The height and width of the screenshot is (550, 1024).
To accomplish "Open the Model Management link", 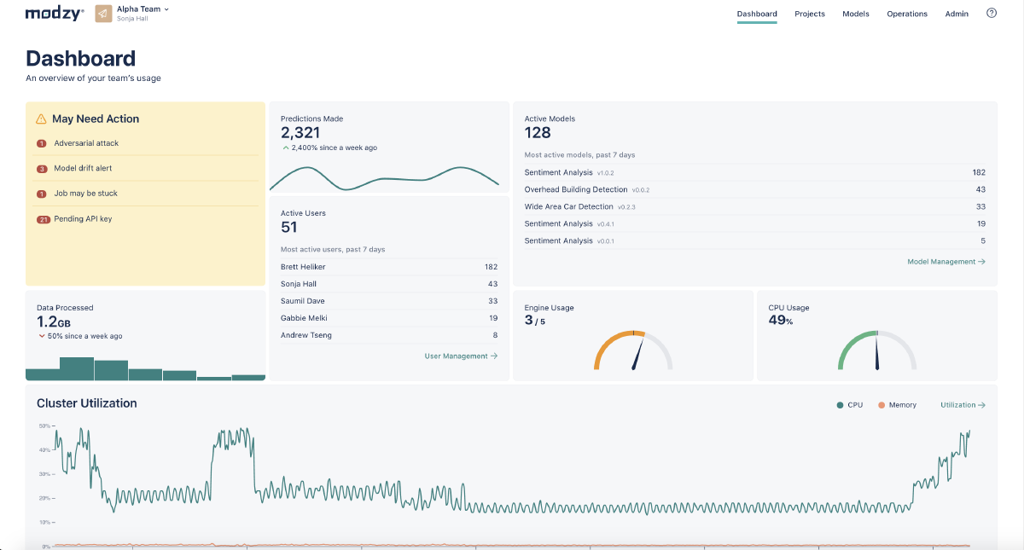I will click(x=946, y=262).
